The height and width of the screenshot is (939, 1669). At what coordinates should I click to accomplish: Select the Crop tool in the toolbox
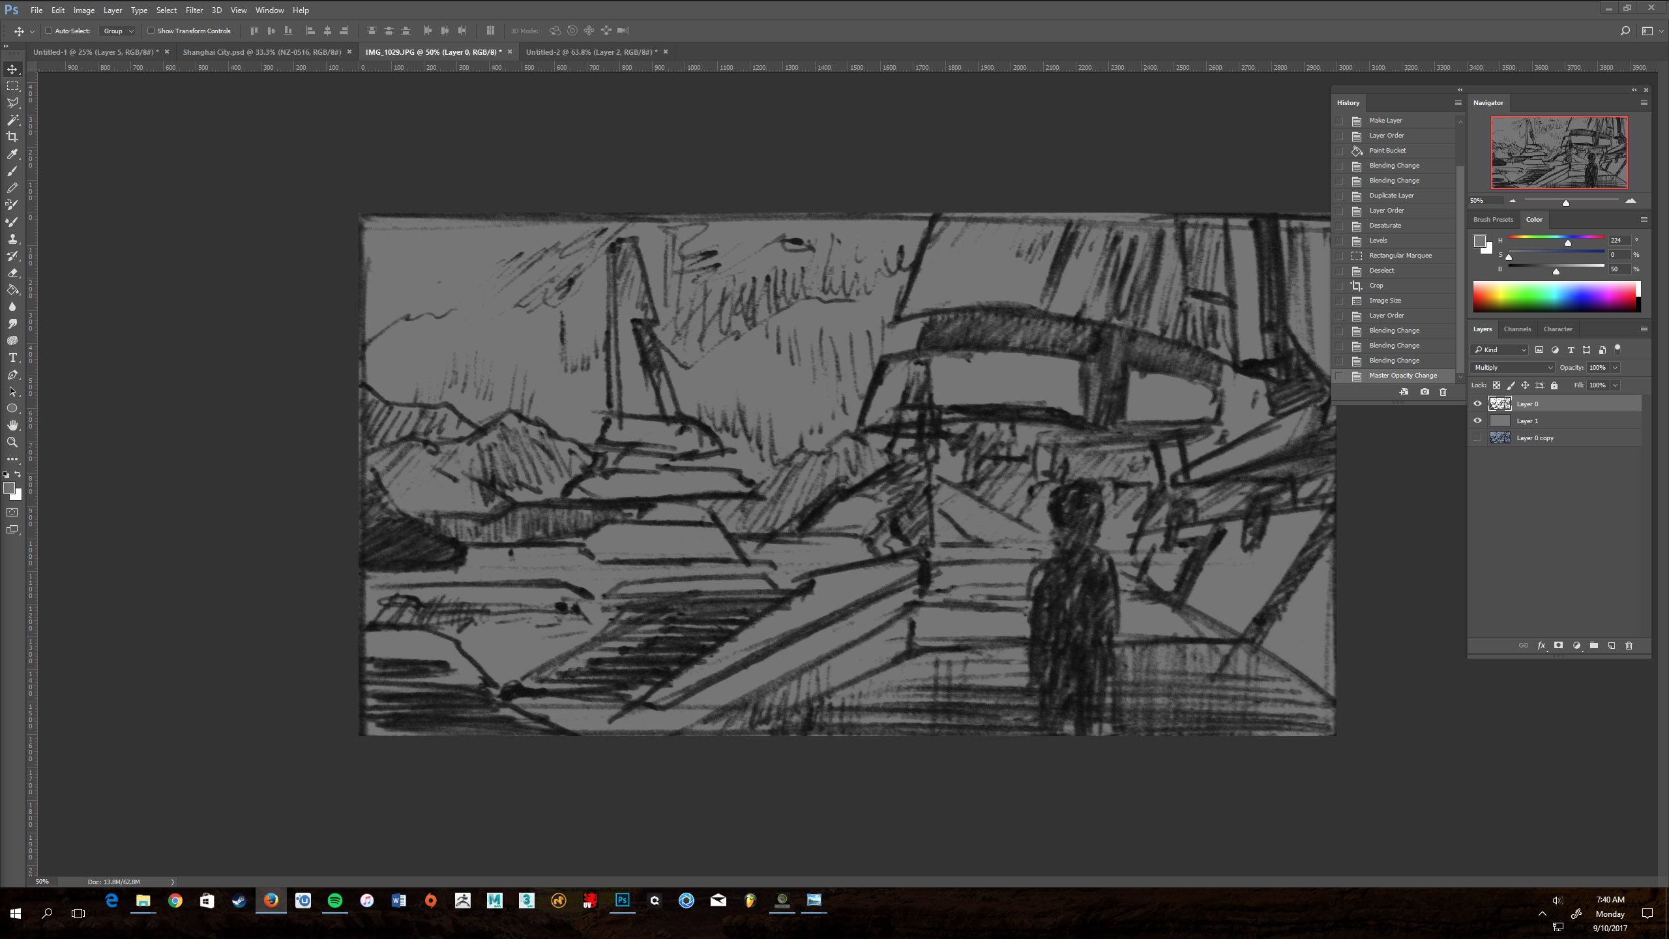(x=12, y=137)
